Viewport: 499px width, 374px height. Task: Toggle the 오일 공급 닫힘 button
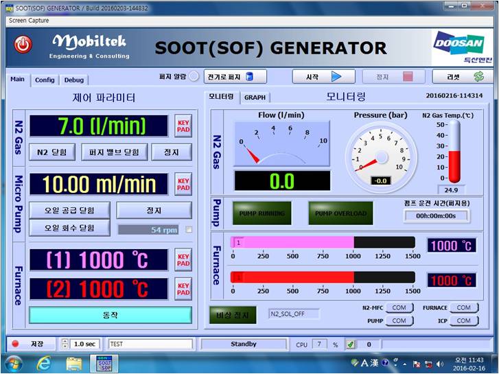point(69,211)
